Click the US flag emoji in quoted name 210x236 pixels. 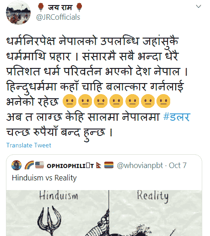pos(39,165)
